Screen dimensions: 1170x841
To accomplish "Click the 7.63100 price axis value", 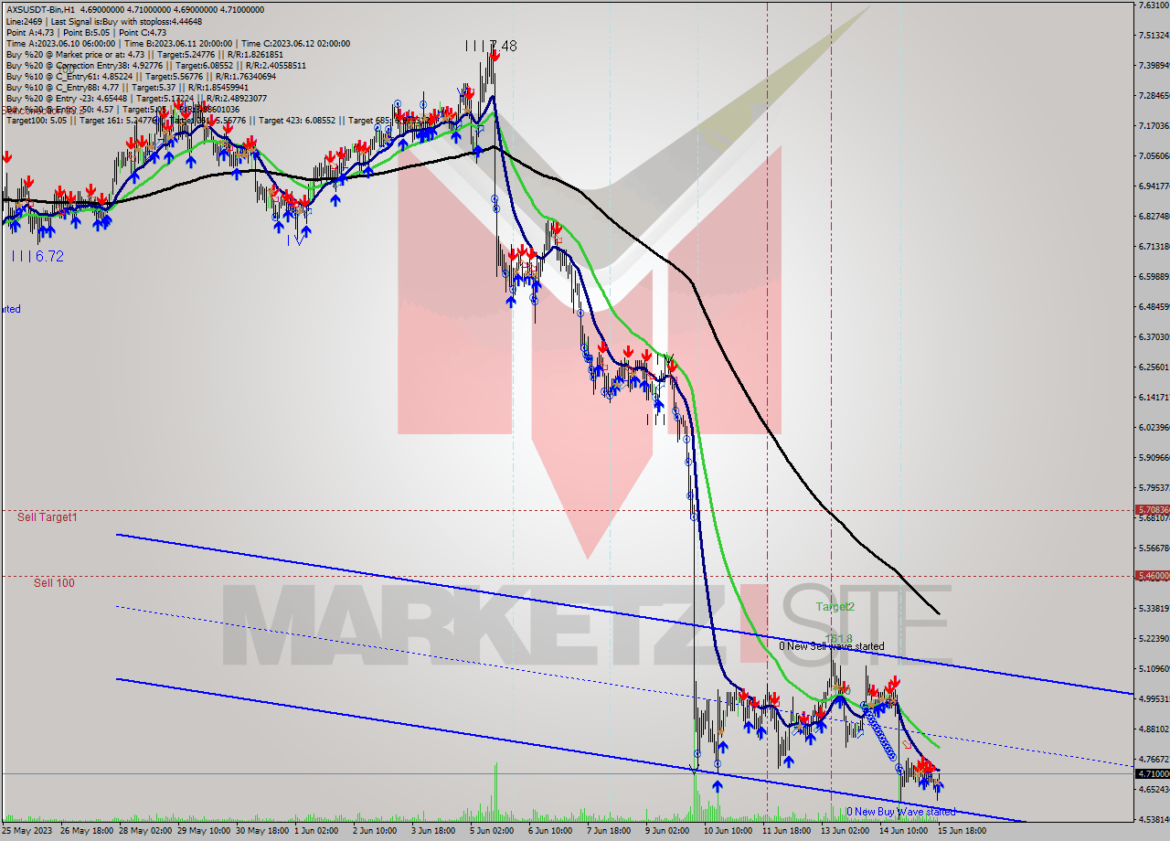I will 1154,5.
